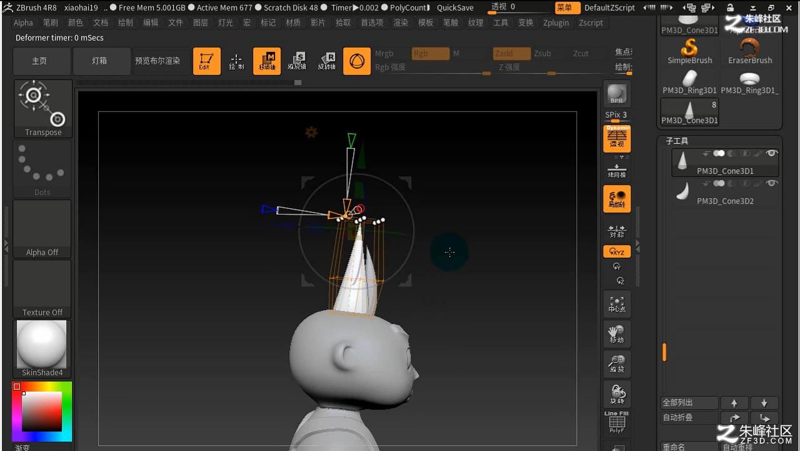Click the Zoom (缩放) magnifier icon
This screenshot has height=451, width=800.
617,364
